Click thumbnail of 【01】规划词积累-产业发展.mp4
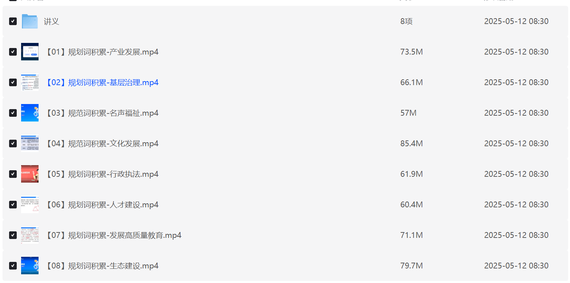The image size is (570, 283). [x=30, y=52]
